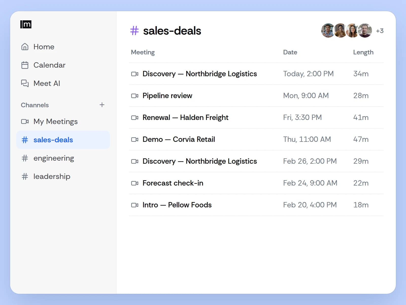
Task: Add a new channel with plus icon
Action: (x=102, y=105)
